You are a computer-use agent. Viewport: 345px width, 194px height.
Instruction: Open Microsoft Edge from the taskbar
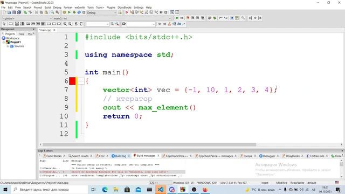click(x=105, y=190)
